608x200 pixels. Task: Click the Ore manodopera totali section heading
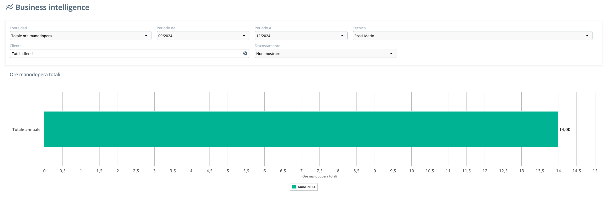(35, 75)
